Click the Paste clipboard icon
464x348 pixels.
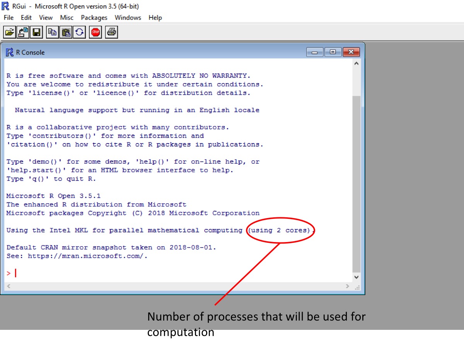(x=66, y=32)
